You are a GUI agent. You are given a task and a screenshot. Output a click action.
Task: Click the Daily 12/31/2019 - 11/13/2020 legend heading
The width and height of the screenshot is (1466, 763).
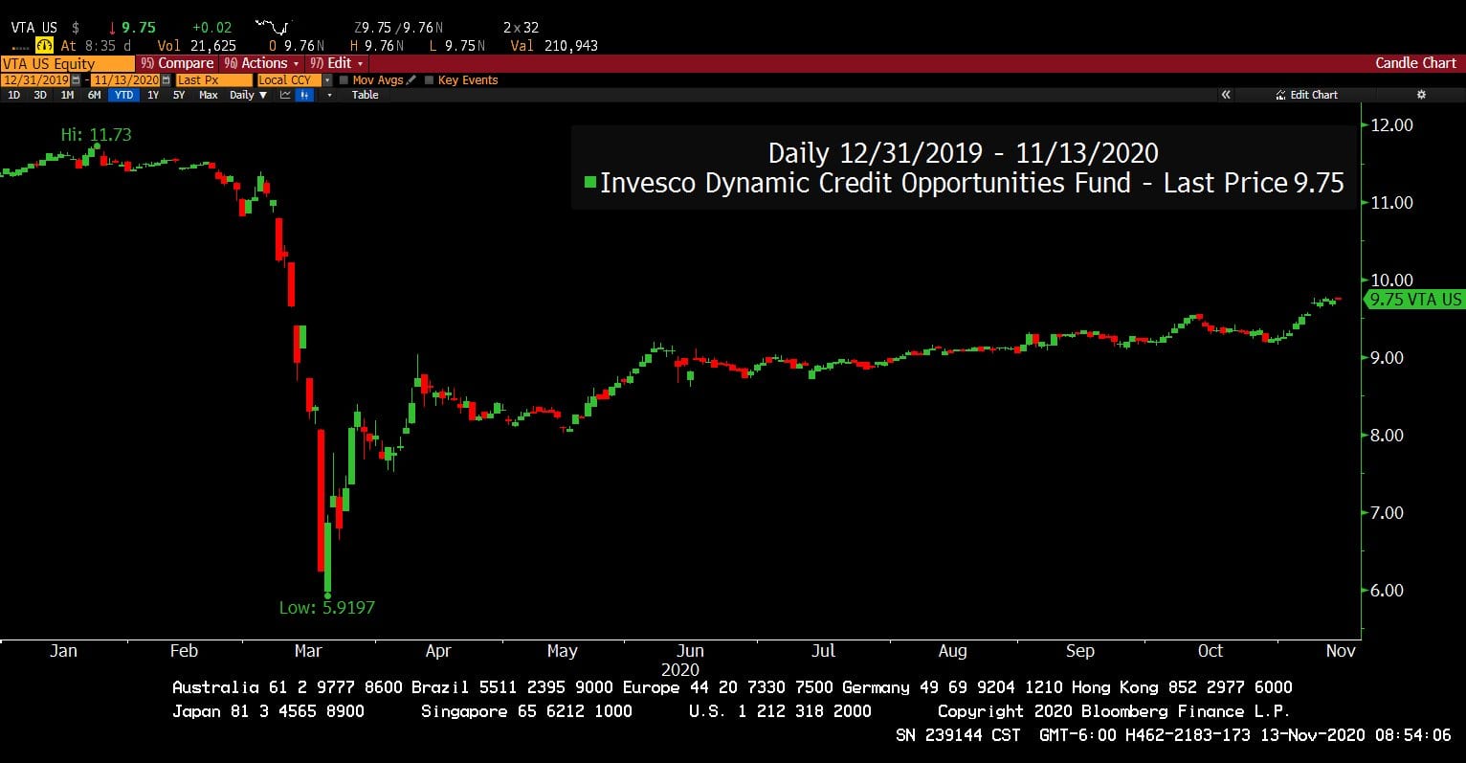pyautogui.click(x=963, y=153)
